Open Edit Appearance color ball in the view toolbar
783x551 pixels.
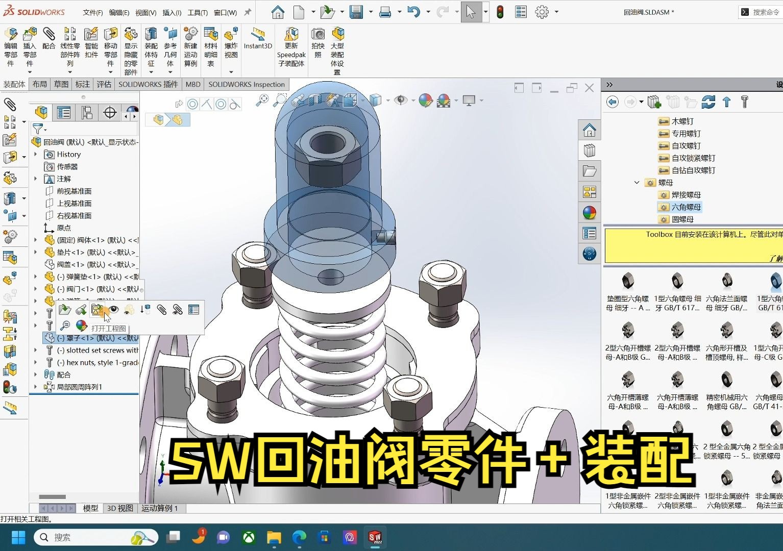pyautogui.click(x=425, y=100)
